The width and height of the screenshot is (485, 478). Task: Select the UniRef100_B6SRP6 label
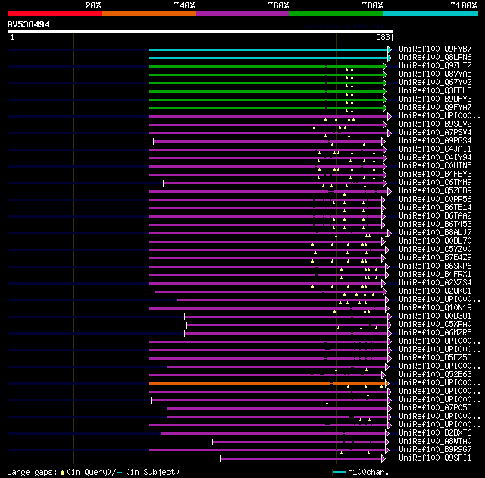point(435,266)
